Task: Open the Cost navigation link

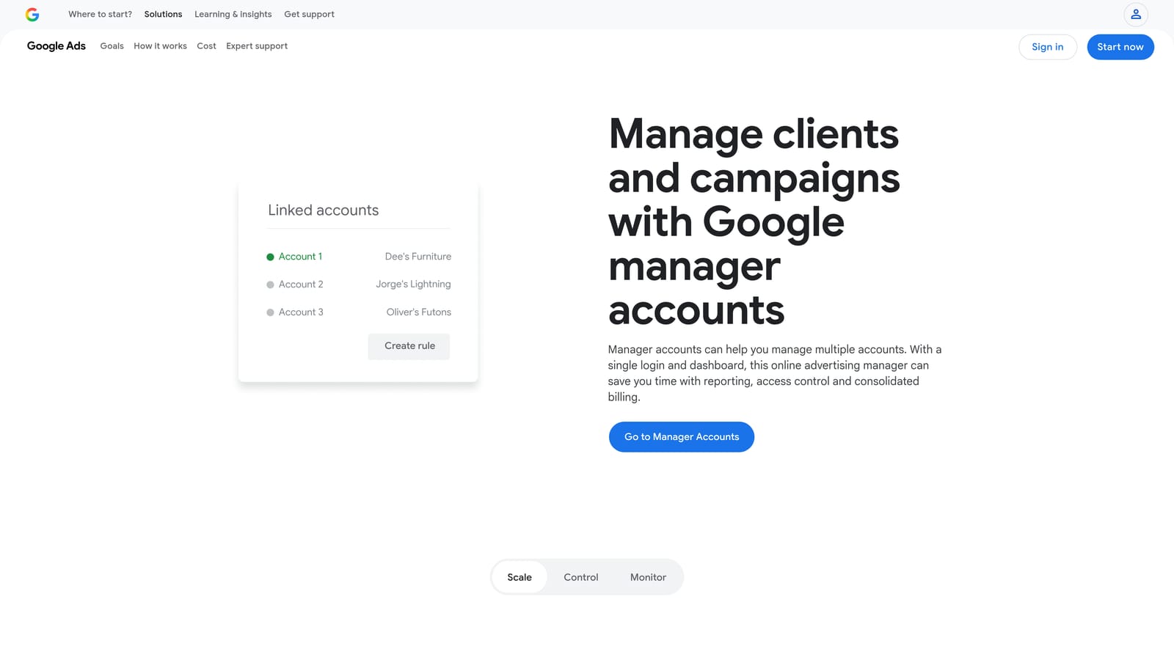Action: pos(206,46)
